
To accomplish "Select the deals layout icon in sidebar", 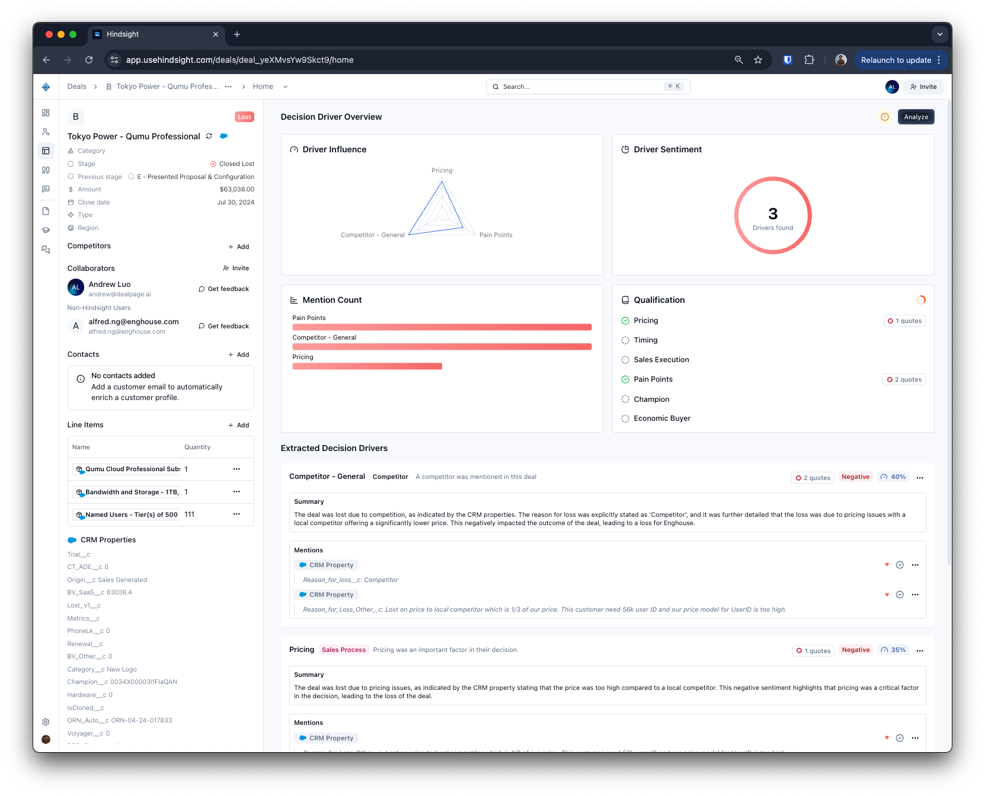I will tap(46, 151).
